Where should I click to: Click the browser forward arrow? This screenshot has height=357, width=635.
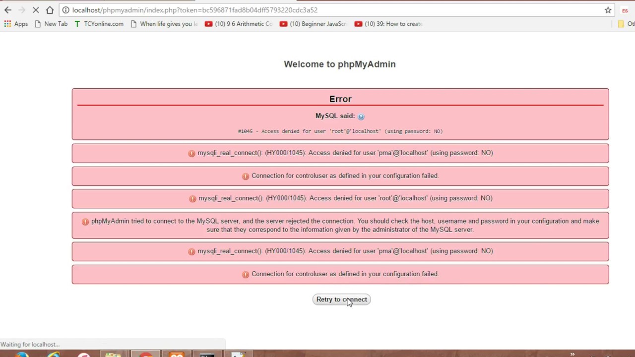[x=22, y=10]
